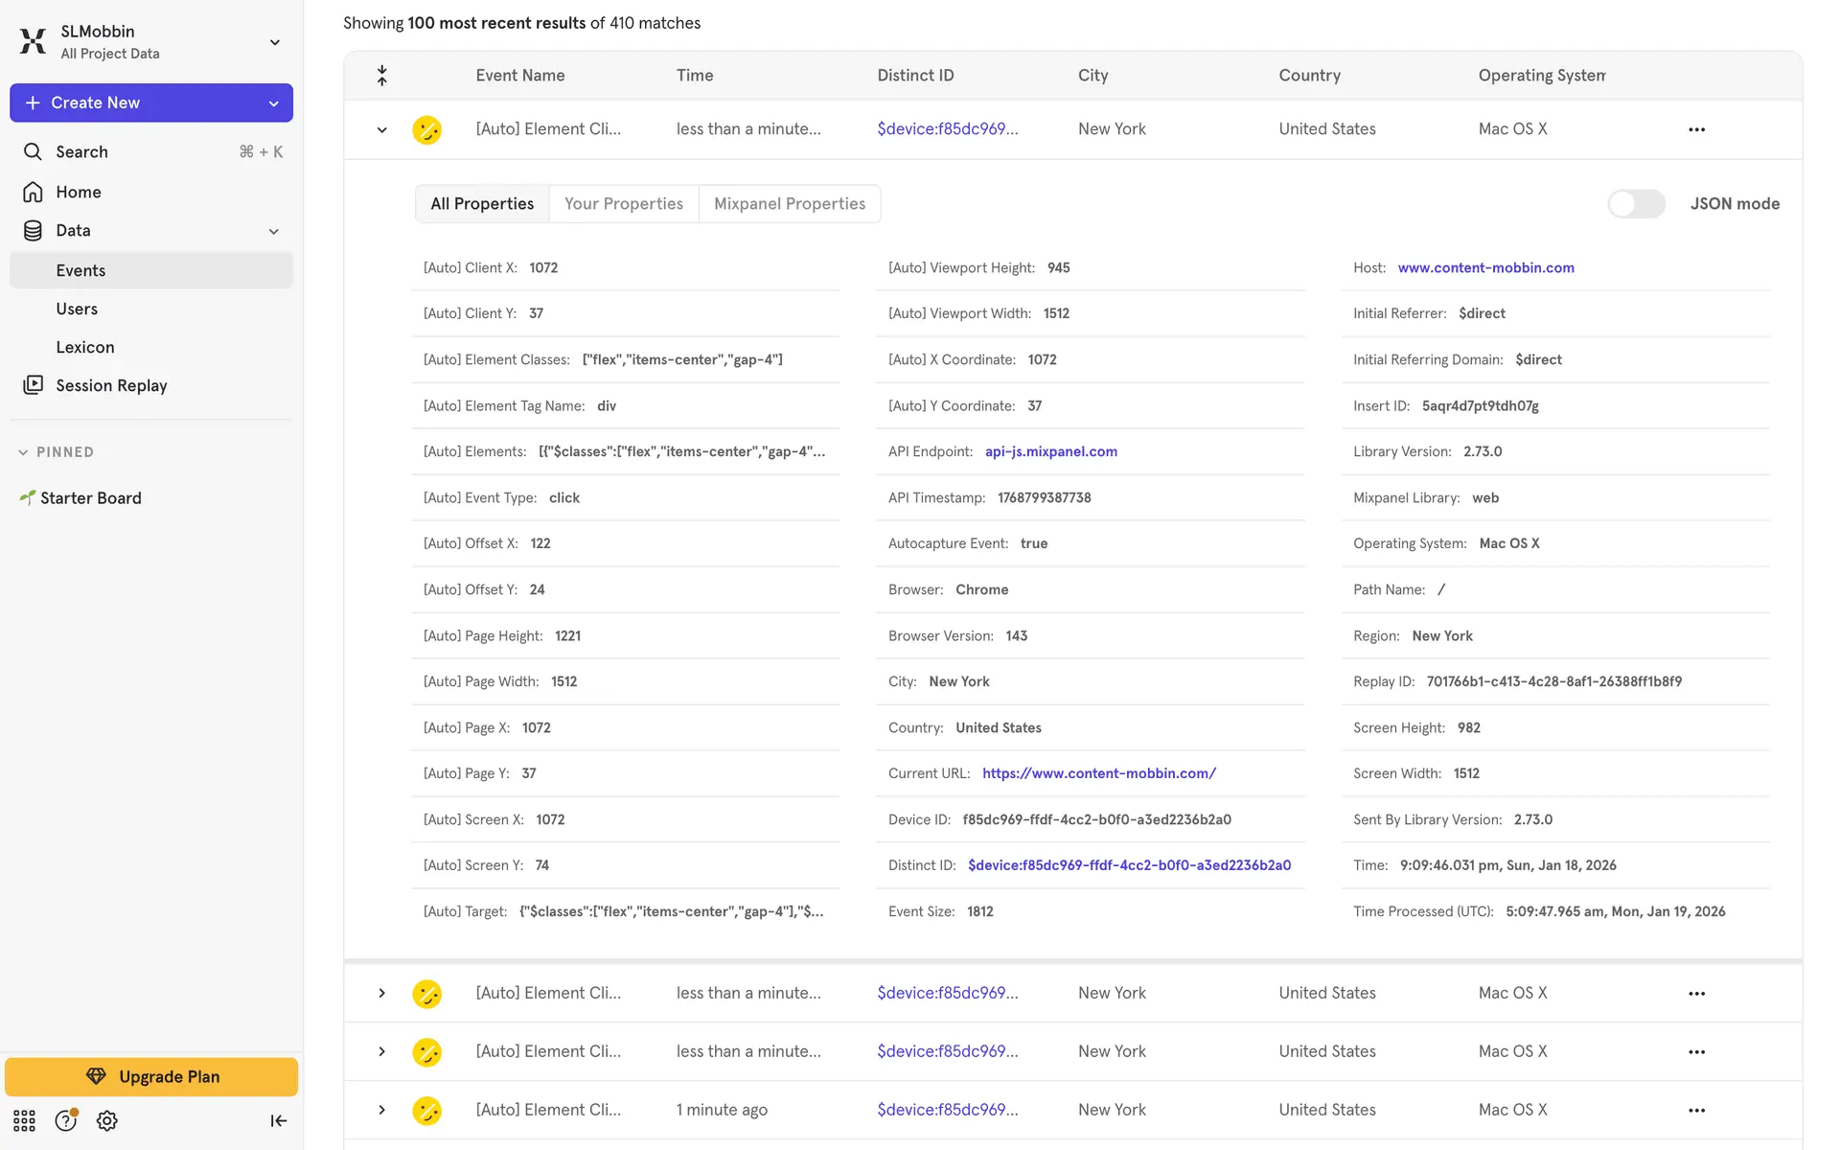
Task: Click the collapse-all rows icon in table header
Action: [381, 76]
